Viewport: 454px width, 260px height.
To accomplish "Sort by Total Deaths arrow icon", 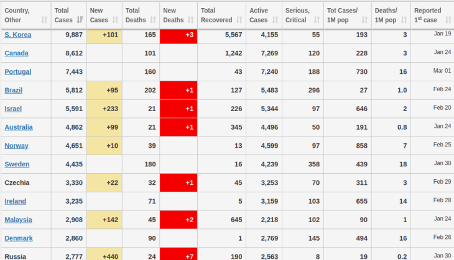I will (153, 20).
